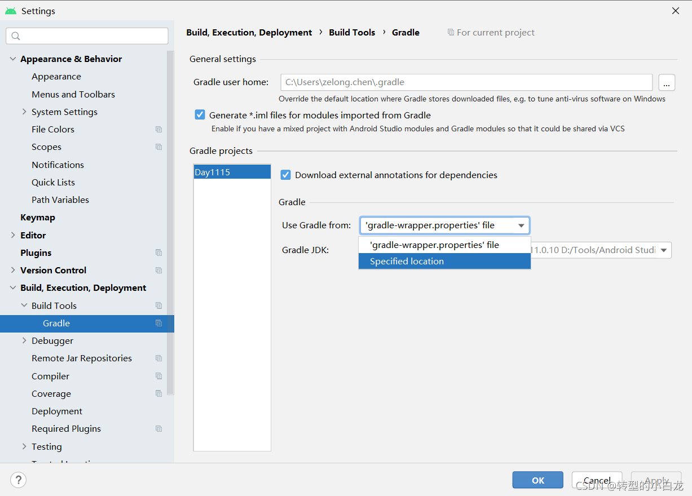Click the OK button
The height and width of the screenshot is (496, 692).
(537, 480)
